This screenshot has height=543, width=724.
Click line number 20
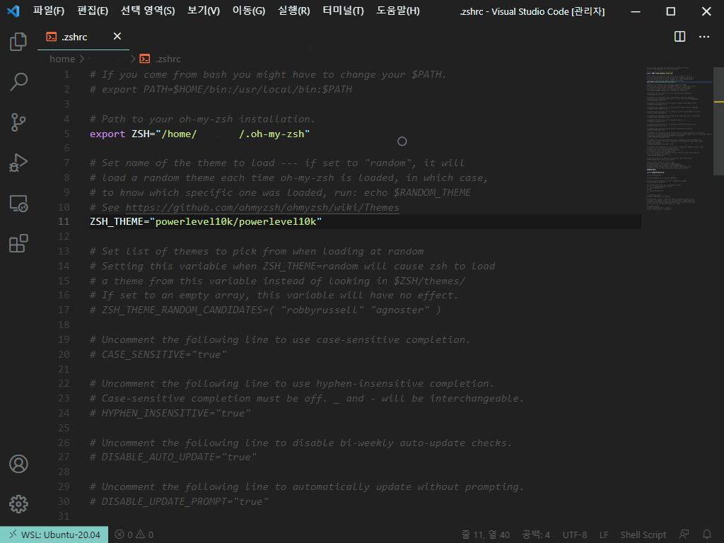pyautogui.click(x=64, y=354)
